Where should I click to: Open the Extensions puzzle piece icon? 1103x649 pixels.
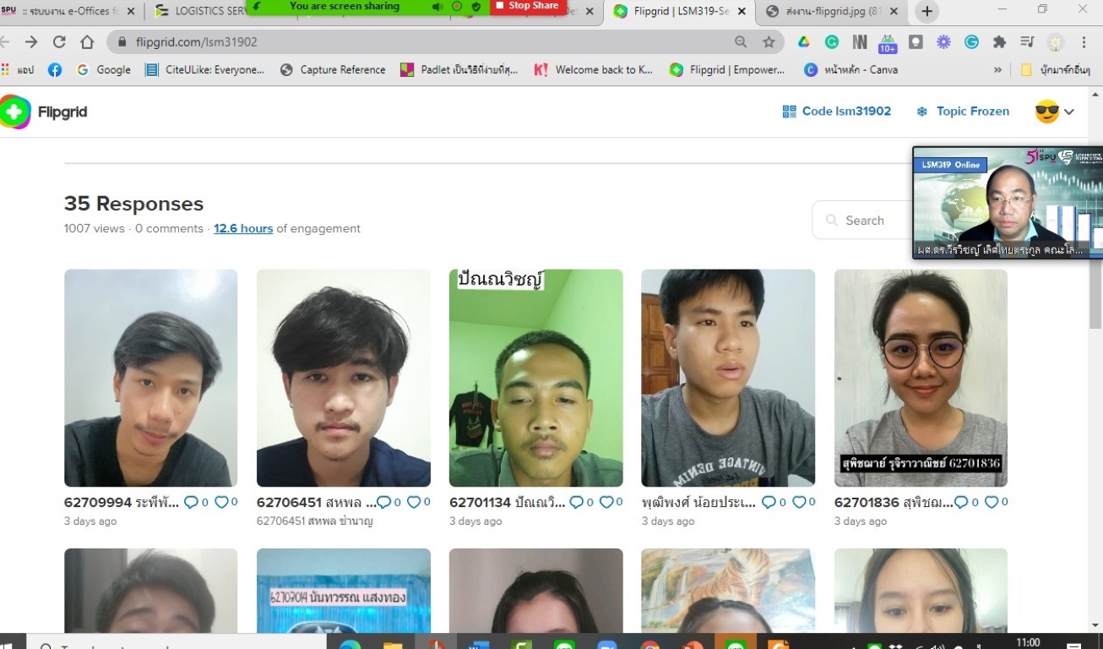tap(1000, 42)
